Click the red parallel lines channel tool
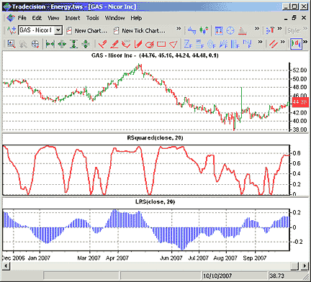Viewport: 311px width, 282px height. coord(273,44)
